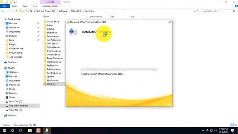Close the Office 2010 installer dialog
Image resolution: width=238 pixels, height=134 pixels.
point(170,22)
